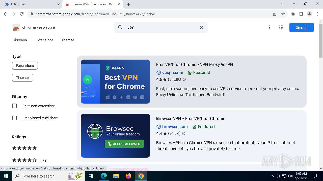
Task: Reload the current page
Action: click(x=22, y=14)
